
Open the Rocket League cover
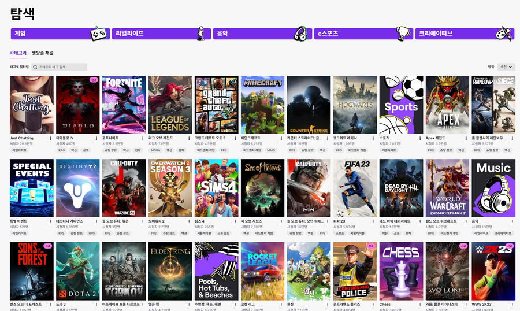tap(263, 271)
